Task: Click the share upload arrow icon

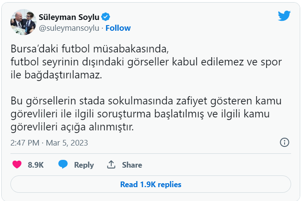Action: pos(111,165)
